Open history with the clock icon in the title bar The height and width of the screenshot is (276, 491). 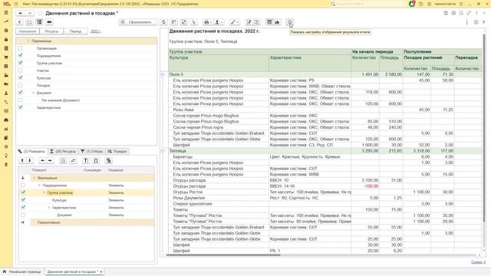421,4
